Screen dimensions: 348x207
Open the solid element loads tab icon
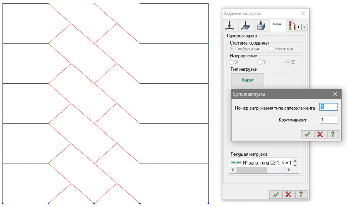point(261,25)
